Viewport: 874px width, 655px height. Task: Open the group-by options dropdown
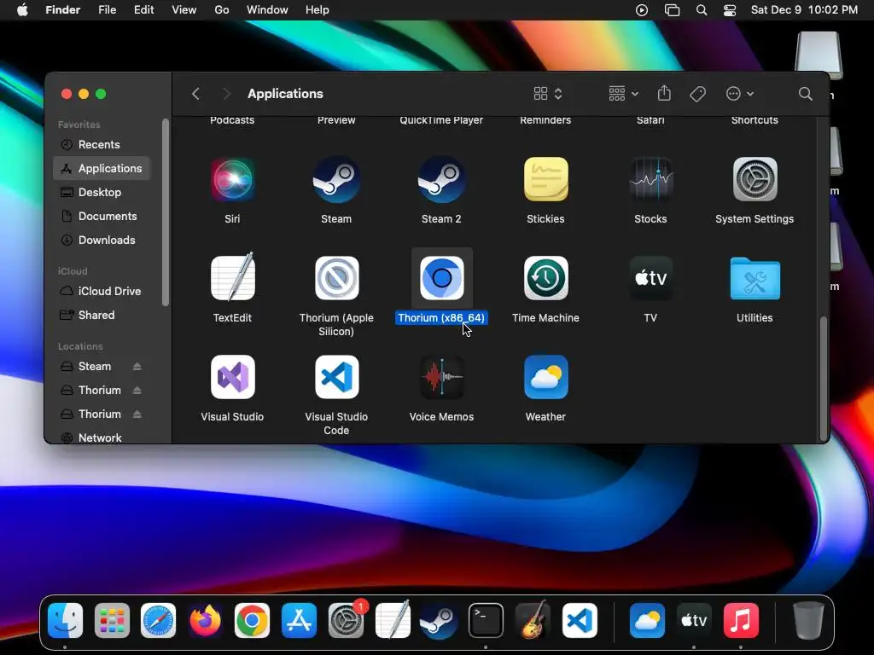tap(623, 94)
